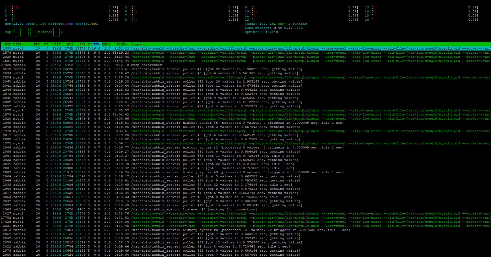The image size is (491, 257).
Task: Select the 'poller #32' zabbix_server row
Action: [246, 82]
